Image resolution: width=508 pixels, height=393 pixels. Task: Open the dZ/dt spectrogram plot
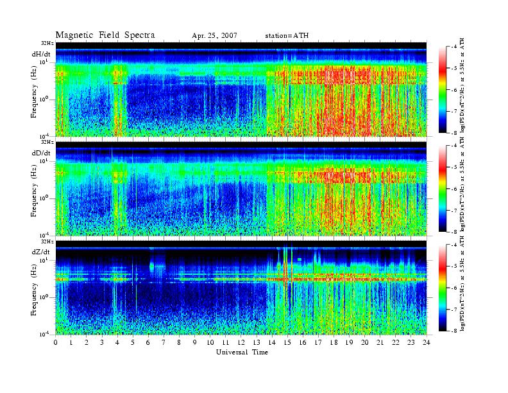[241, 288]
